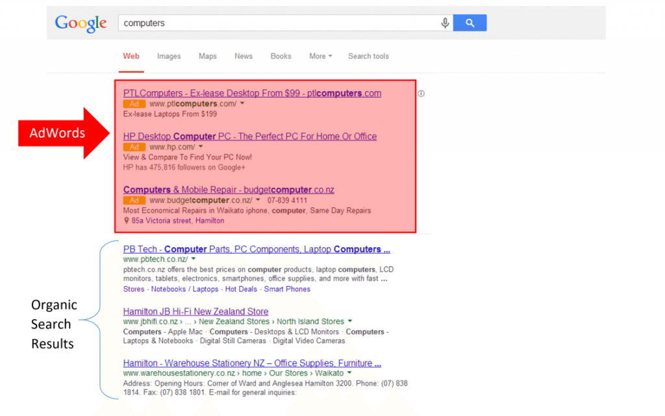Open the 85a Victoria street, Hamilton address link
This screenshot has height=416, width=665.
(x=178, y=221)
